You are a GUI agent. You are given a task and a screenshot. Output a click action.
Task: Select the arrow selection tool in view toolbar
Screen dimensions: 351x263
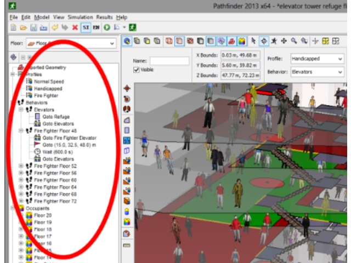(x=253, y=41)
